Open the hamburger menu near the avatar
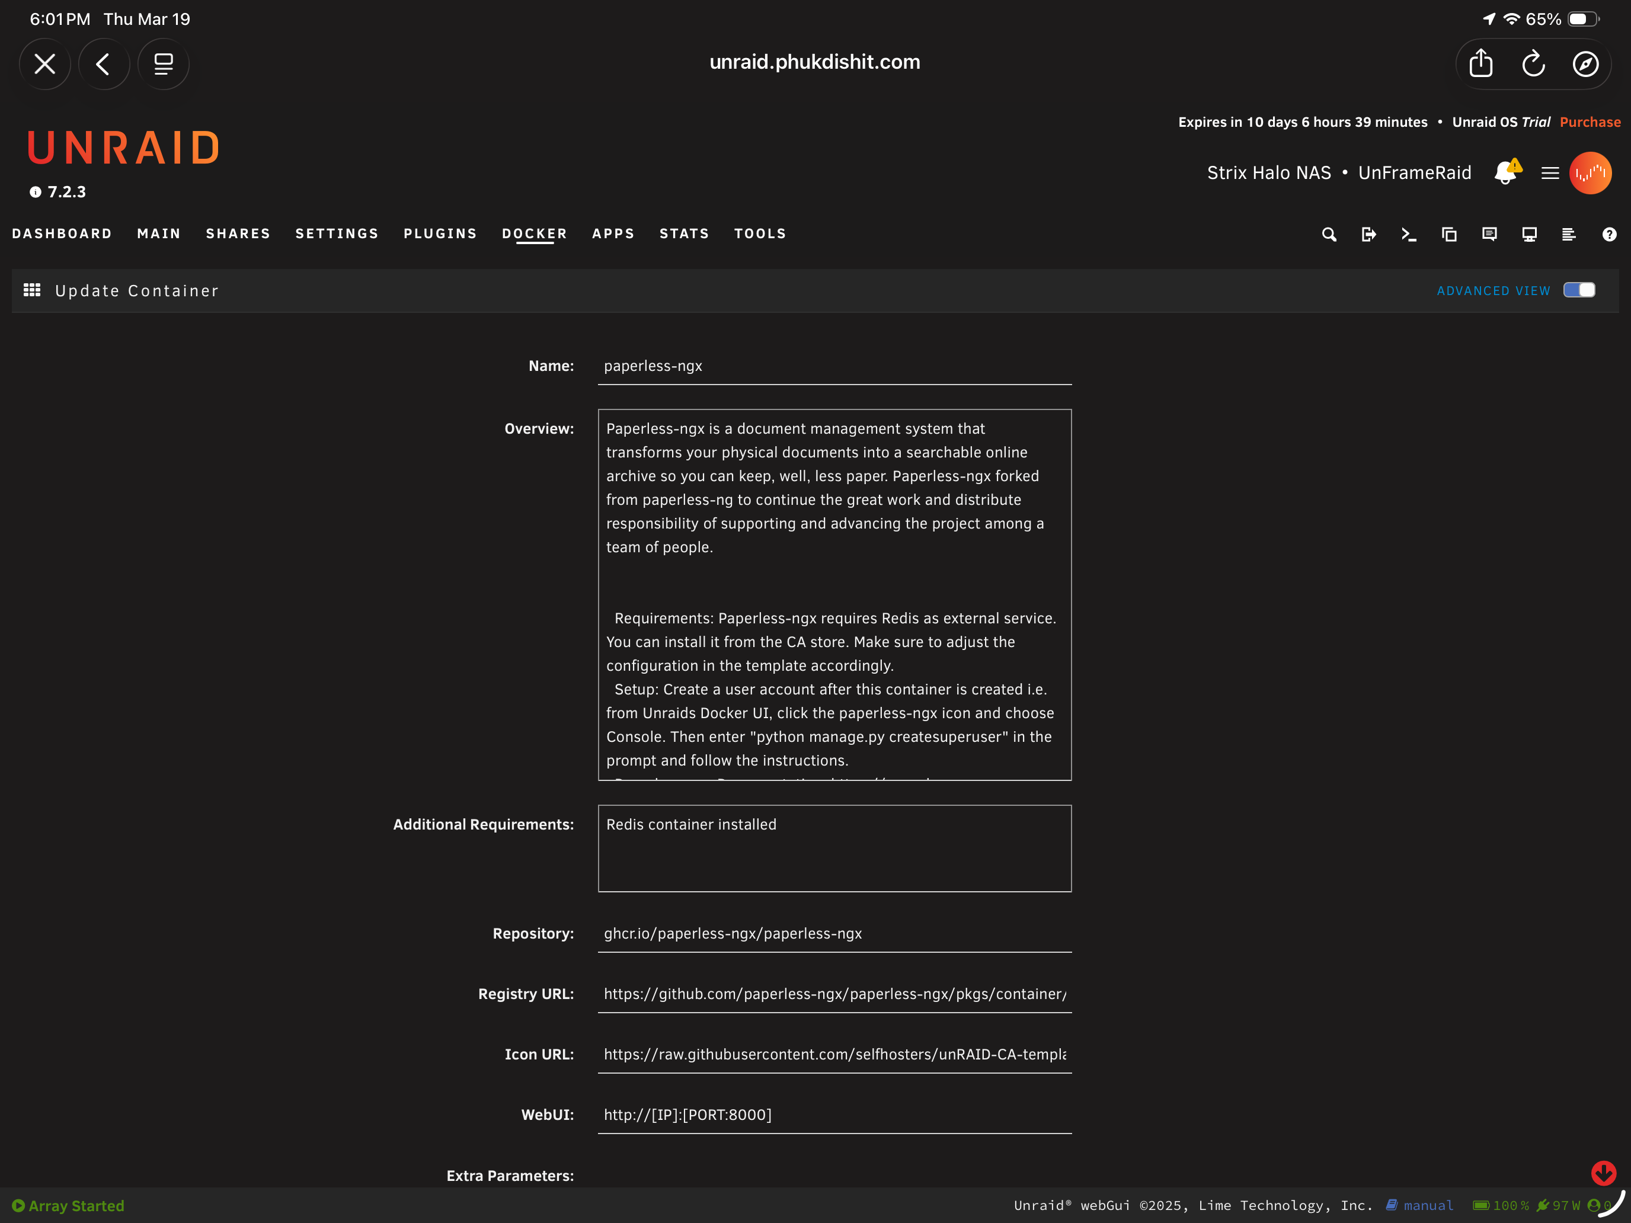 click(x=1550, y=173)
